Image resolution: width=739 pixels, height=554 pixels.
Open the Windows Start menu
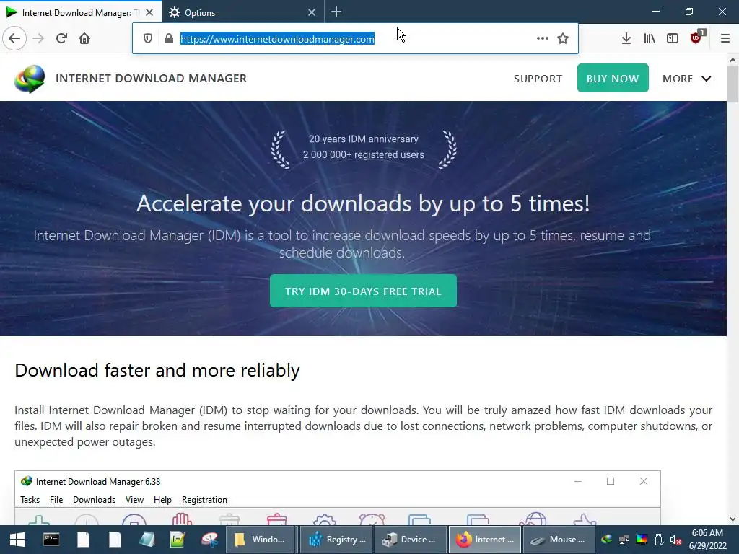(x=17, y=540)
